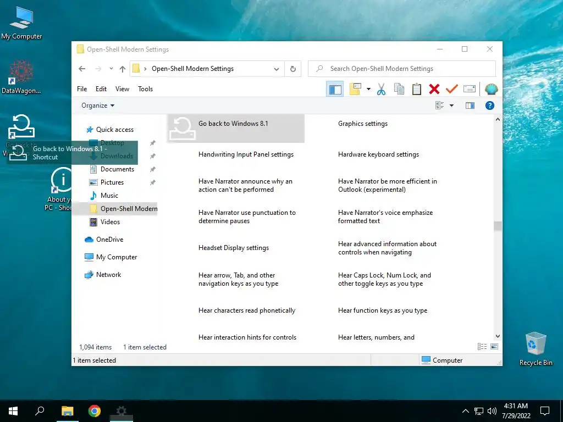Select Handwriting Input Panel settings item

pos(246,154)
